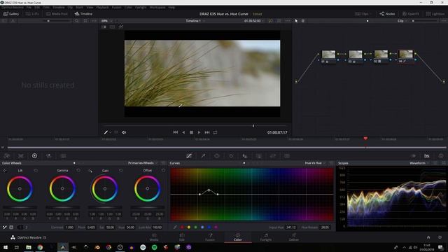Open the Camera Raw palette
448x252 pixels.
(x=7, y=155)
